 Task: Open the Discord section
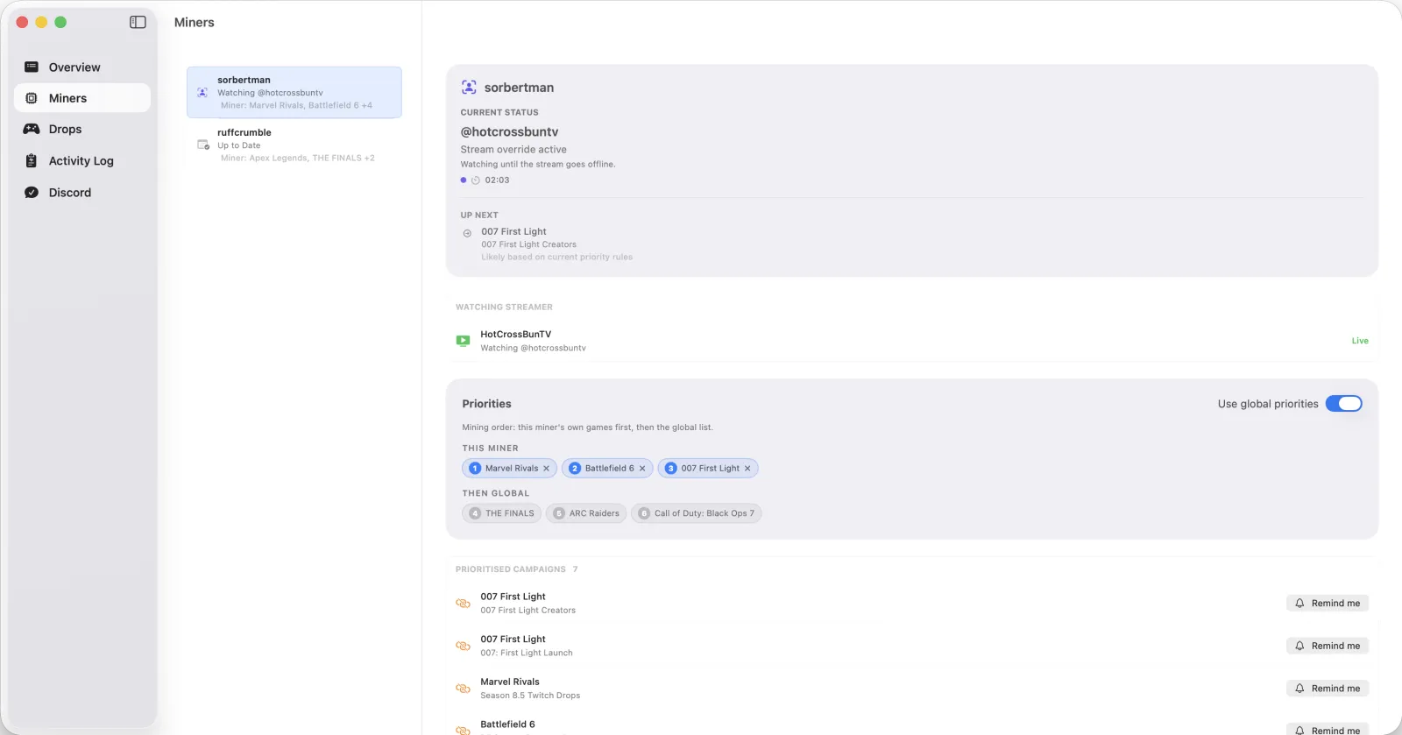82,192
